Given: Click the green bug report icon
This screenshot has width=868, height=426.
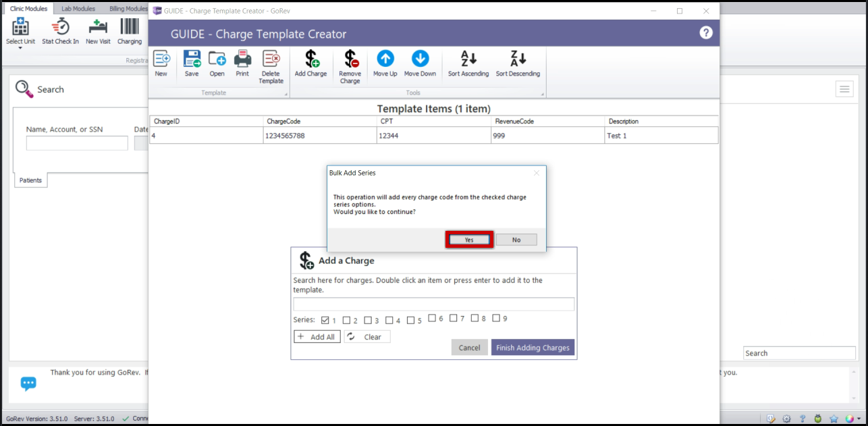Looking at the screenshot, I should [818, 419].
